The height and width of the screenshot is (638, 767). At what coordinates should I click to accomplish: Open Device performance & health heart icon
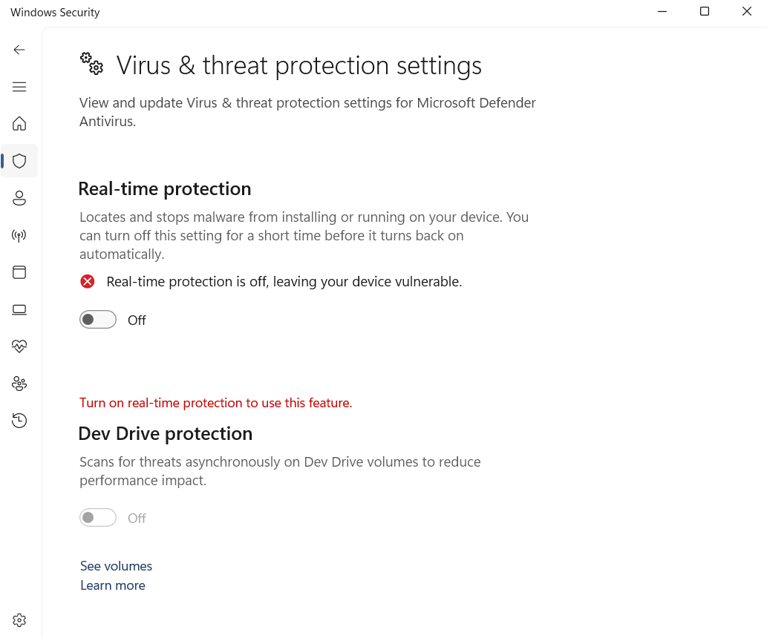[x=19, y=346]
